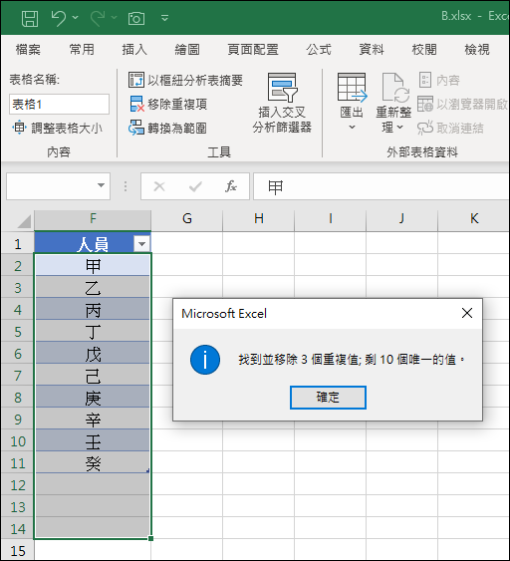Select column H header
Viewport: 510px width, 561px height.
(x=259, y=218)
